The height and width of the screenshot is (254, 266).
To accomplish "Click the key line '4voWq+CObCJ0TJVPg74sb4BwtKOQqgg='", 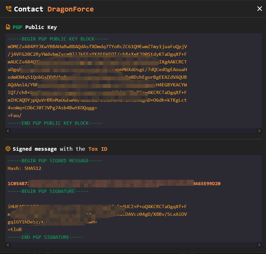I will coord(52,108).
